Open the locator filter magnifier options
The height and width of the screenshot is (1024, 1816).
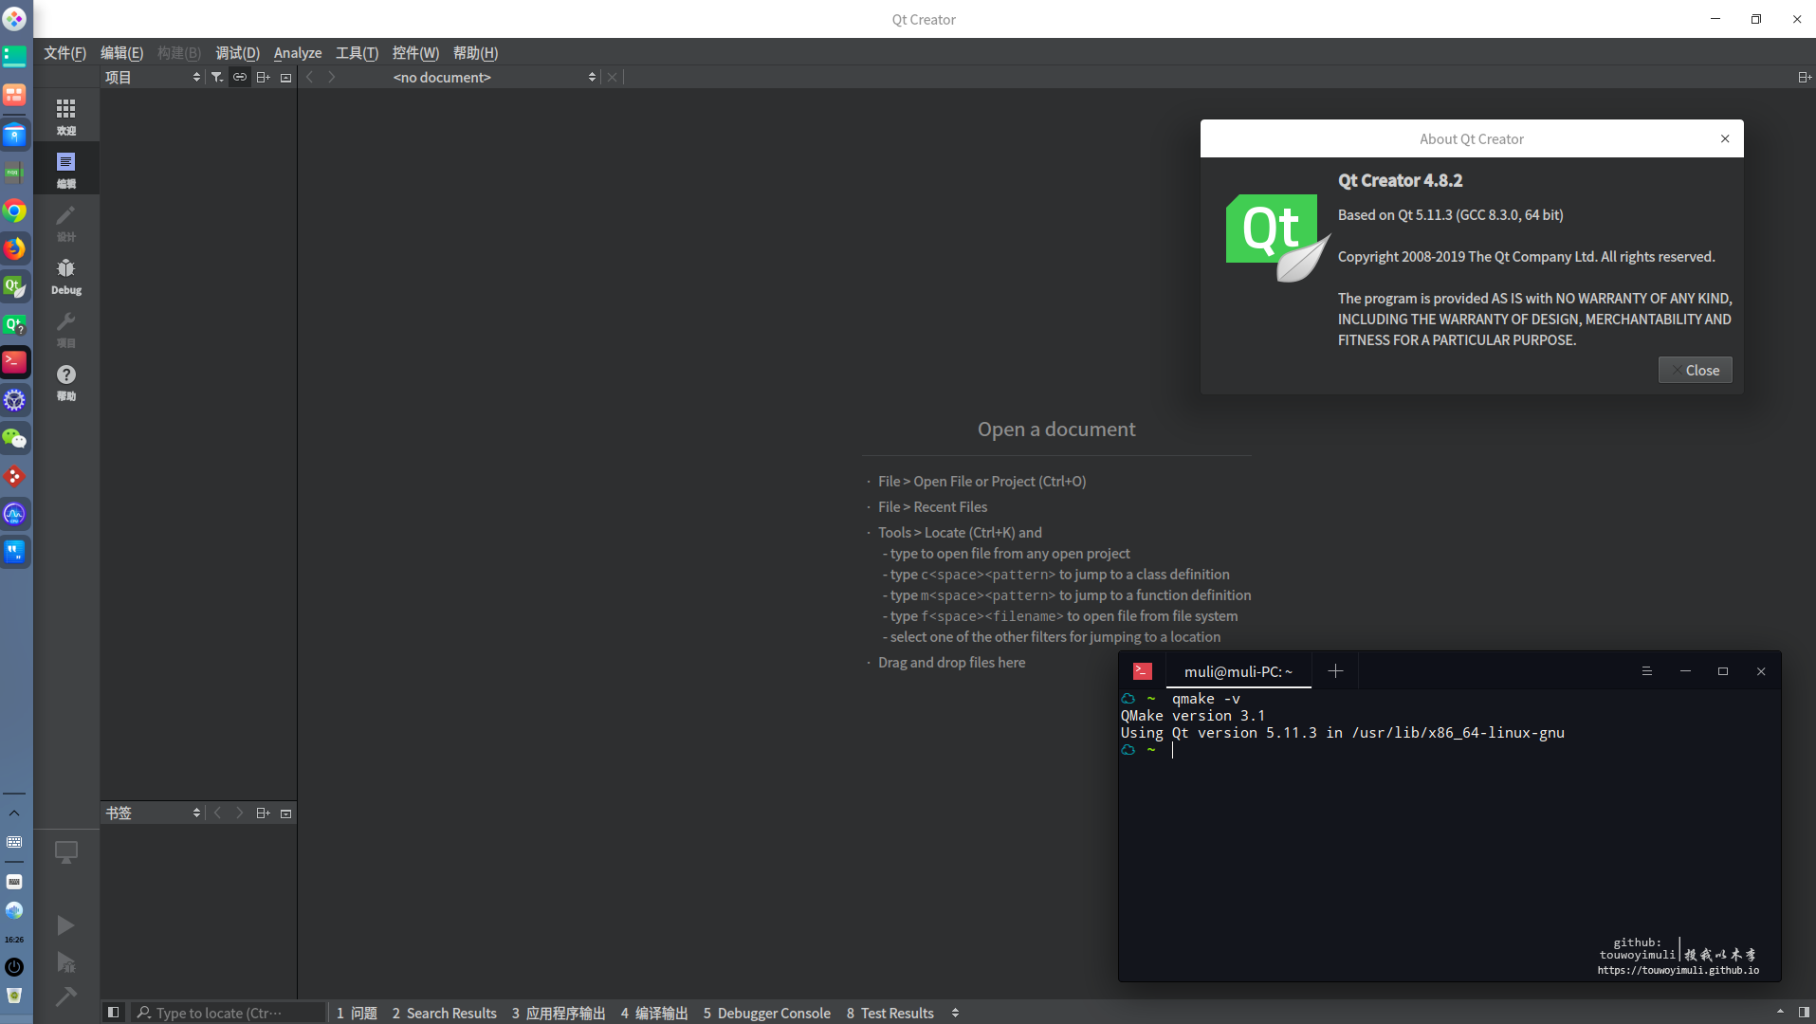144,1013
